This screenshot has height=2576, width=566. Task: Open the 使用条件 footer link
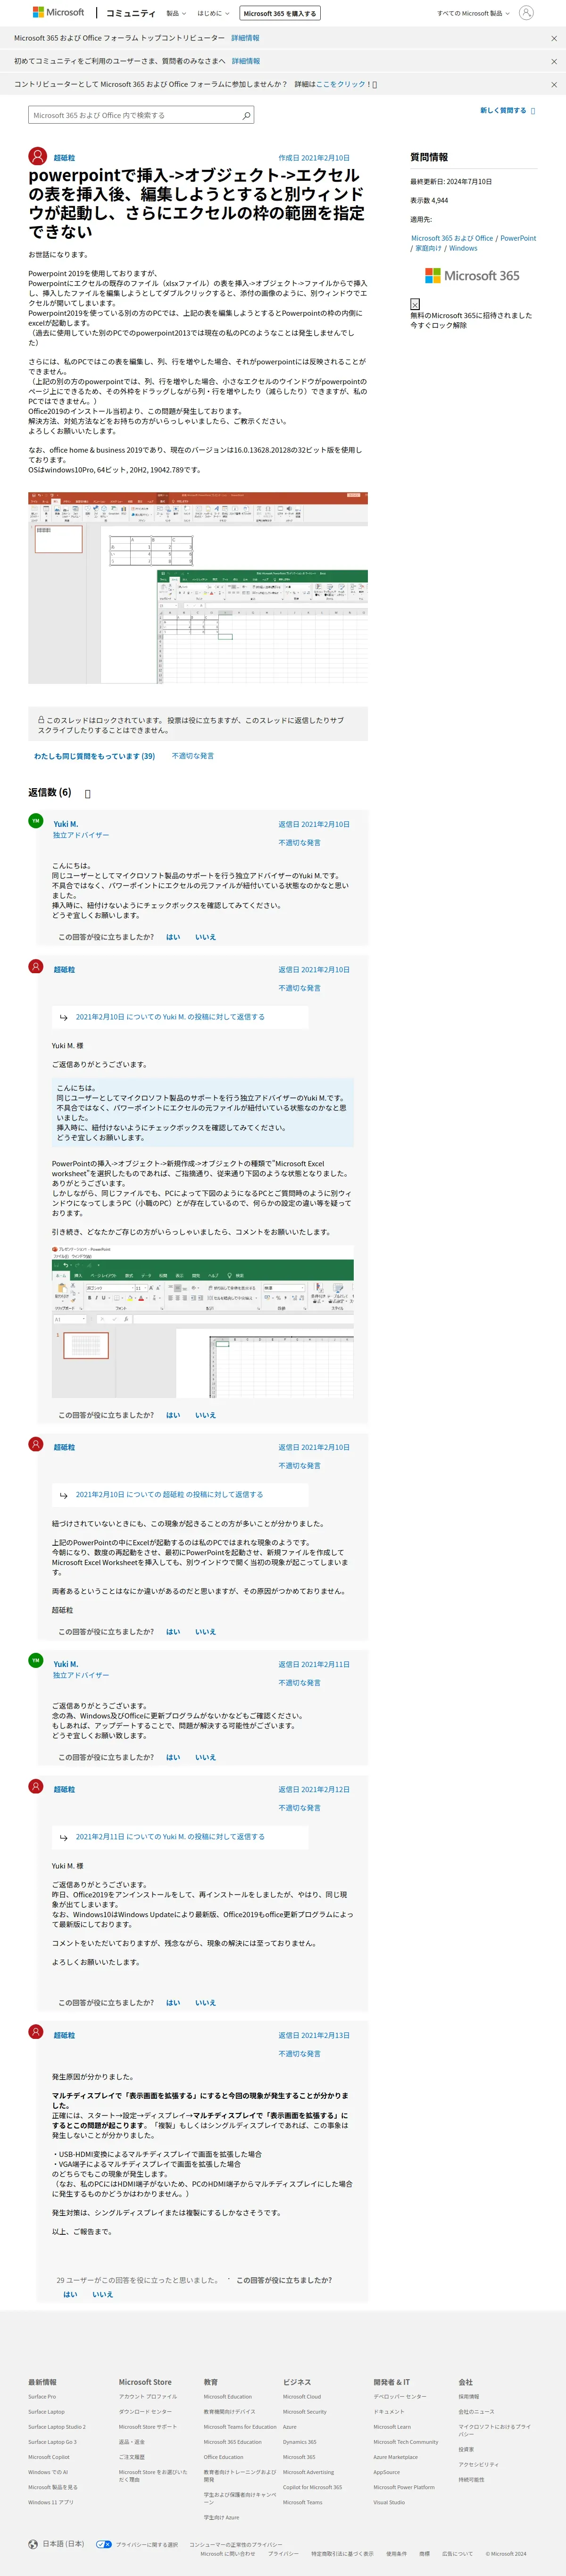[396, 2553]
